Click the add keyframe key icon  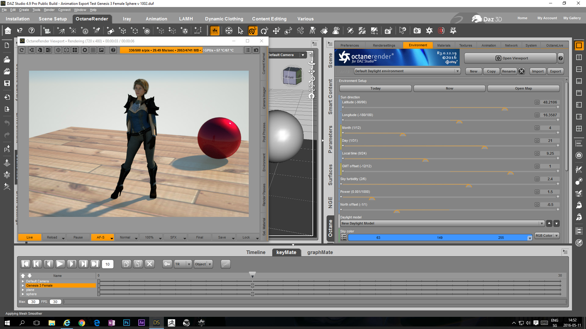pos(167,264)
